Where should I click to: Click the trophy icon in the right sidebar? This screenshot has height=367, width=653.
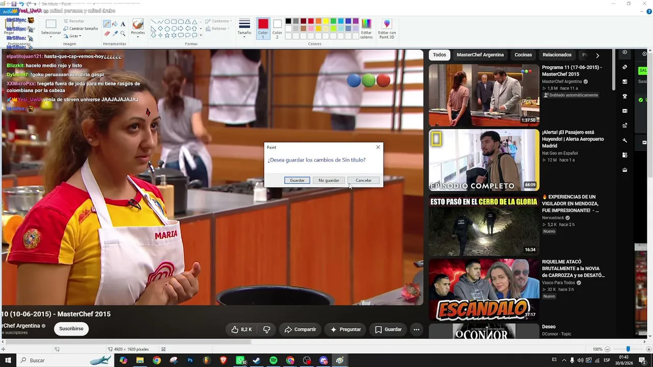click(625, 96)
